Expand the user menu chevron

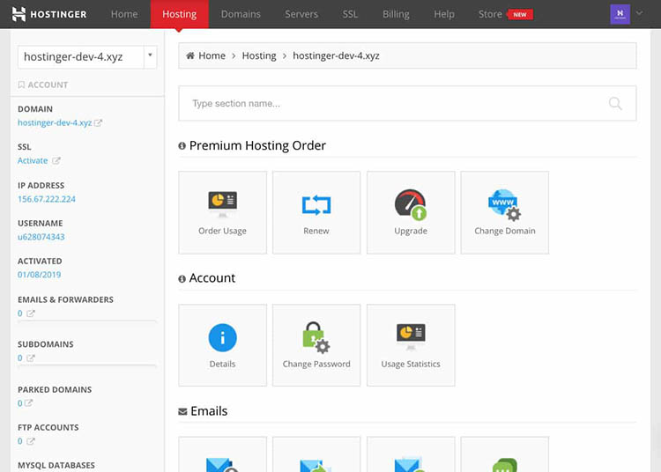point(640,13)
